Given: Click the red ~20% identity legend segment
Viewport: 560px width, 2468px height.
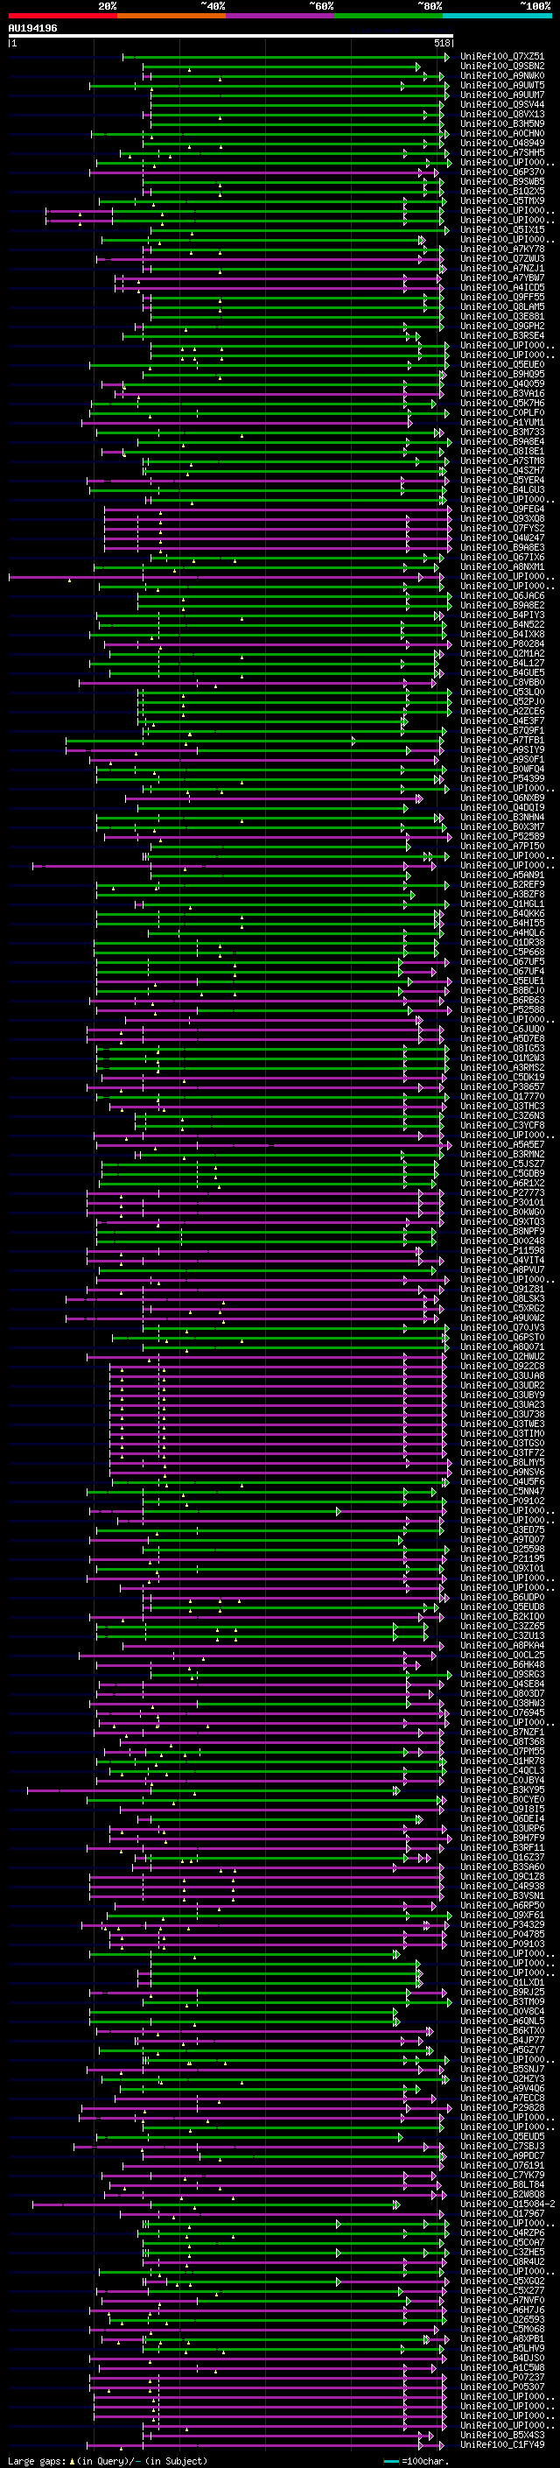Looking at the screenshot, I should 62,16.
